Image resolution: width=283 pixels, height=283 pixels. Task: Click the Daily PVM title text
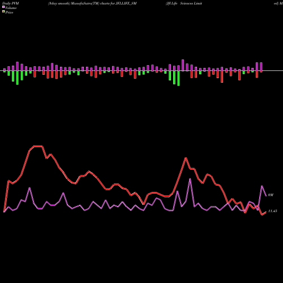pyautogui.click(x=11, y=3)
